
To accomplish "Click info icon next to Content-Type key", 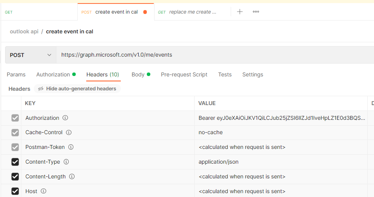I will pyautogui.click(x=66, y=162).
